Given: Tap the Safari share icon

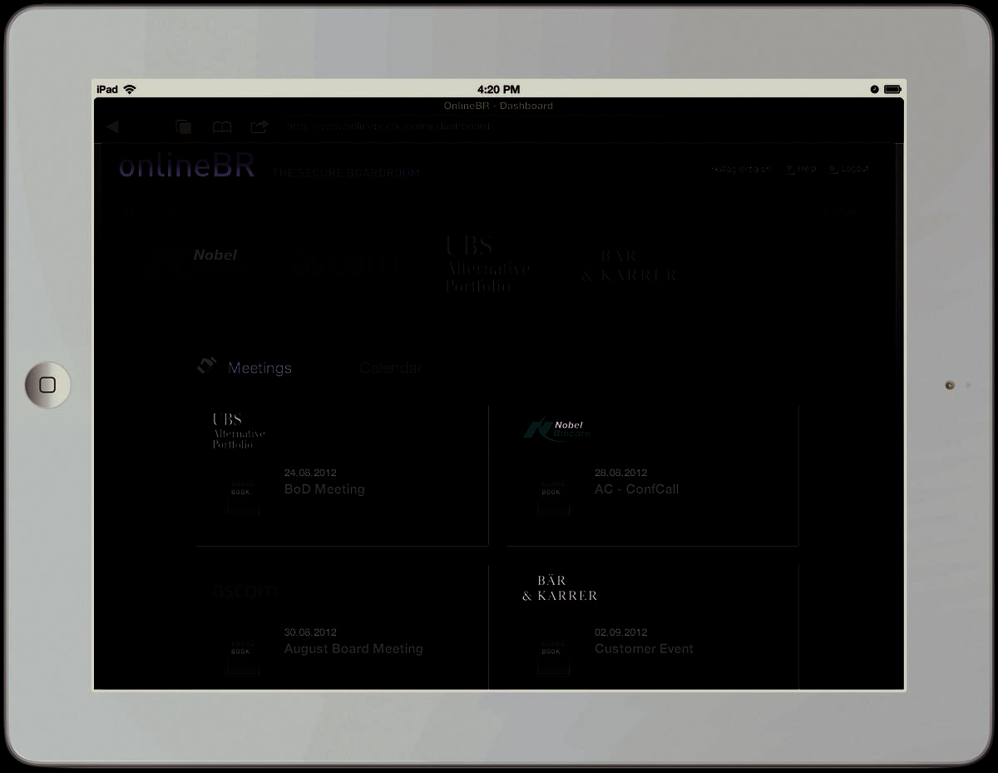Looking at the screenshot, I should (259, 126).
